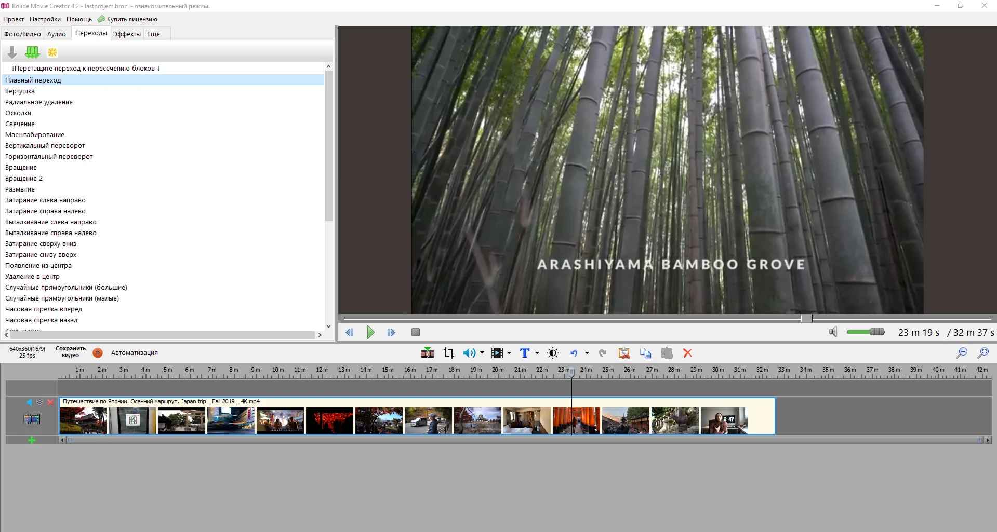
Task: Click the orange torii gates clip thumbnail
Action: [x=576, y=420]
